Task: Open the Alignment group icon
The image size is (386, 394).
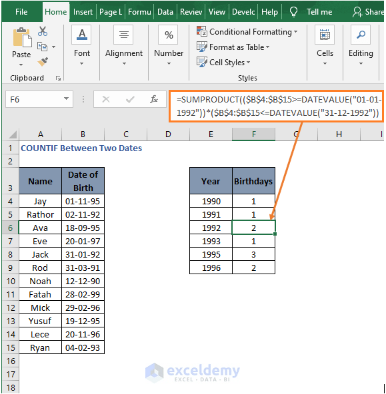Action: 123,35
